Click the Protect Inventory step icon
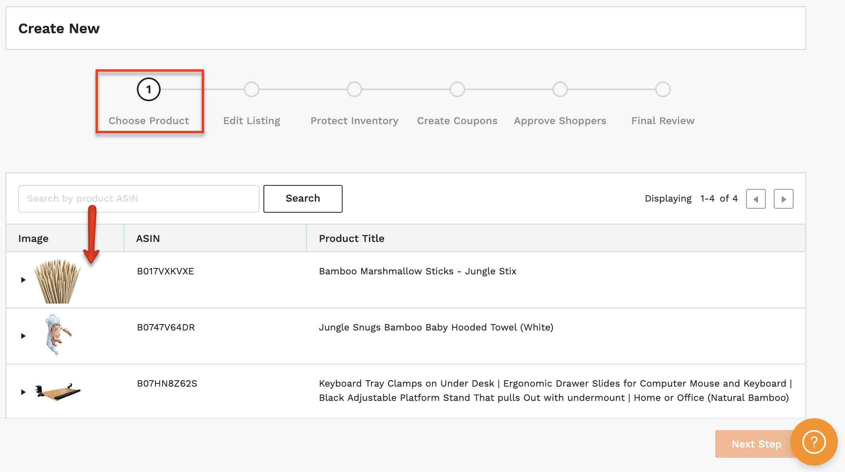 [x=354, y=89]
